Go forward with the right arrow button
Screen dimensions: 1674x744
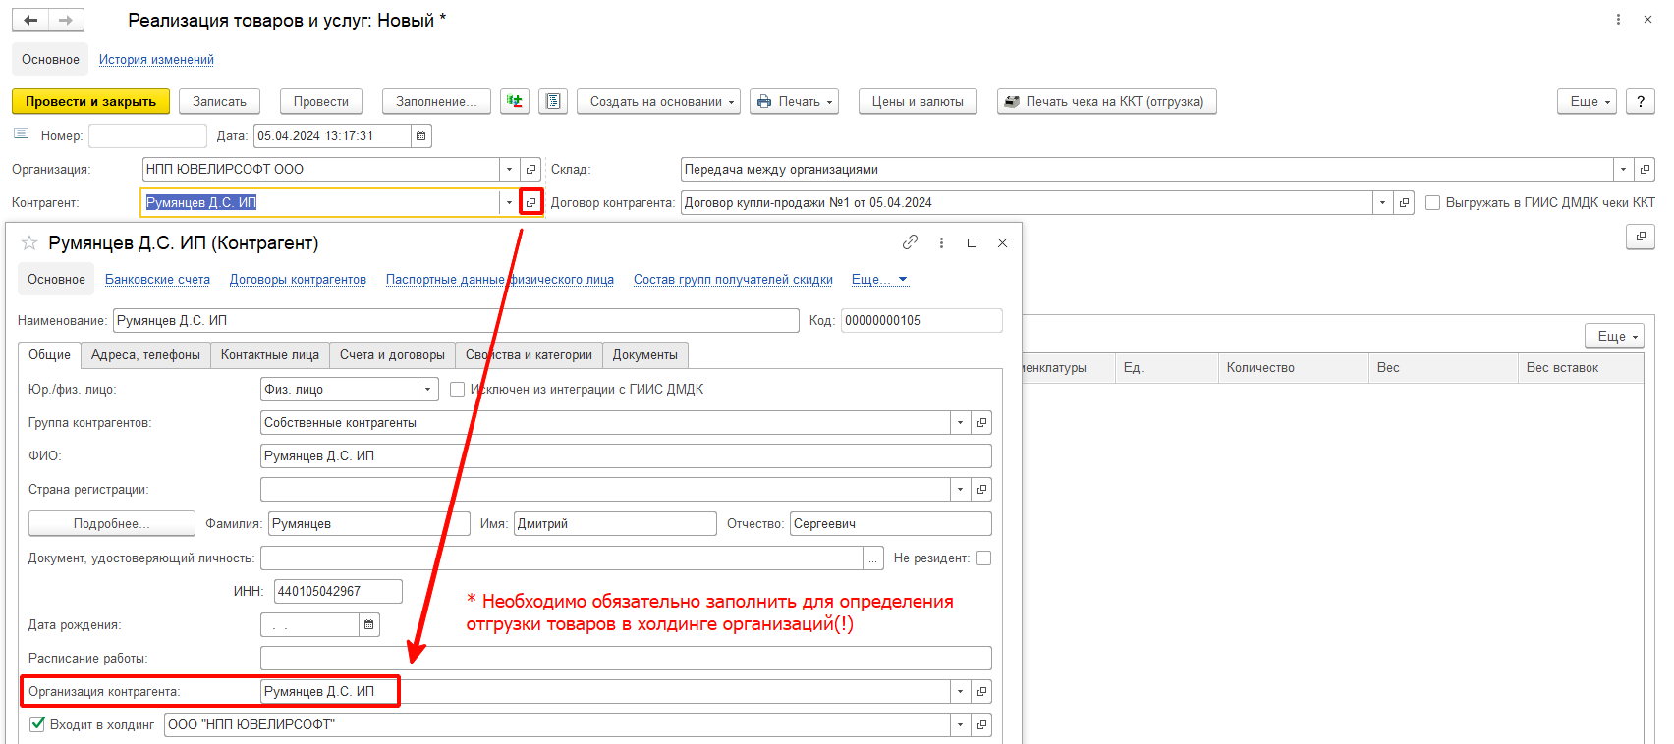[66, 20]
